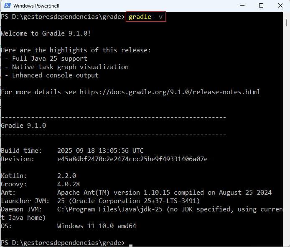Close the Windows PowerShell window
290x247 pixels.
[x=280, y=6]
